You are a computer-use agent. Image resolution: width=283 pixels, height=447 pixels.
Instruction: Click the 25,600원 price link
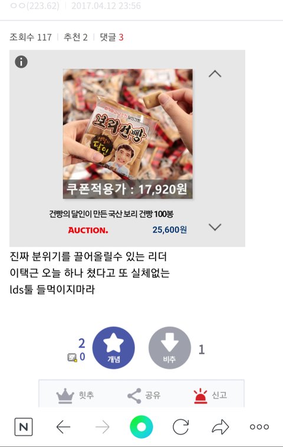pos(169,229)
